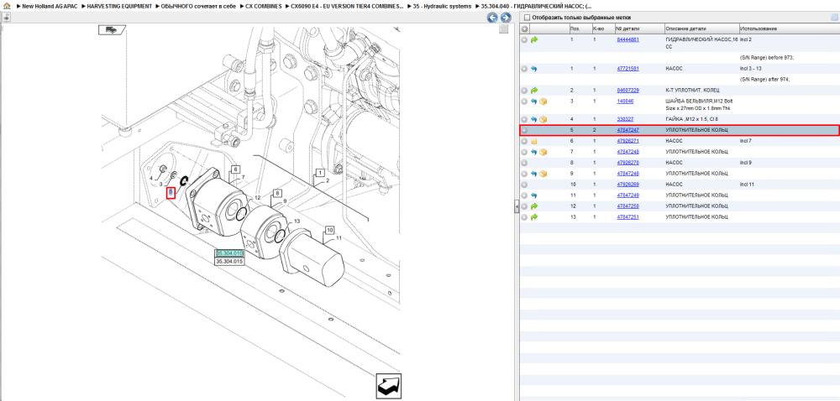Open part number link 84607229

click(627, 91)
